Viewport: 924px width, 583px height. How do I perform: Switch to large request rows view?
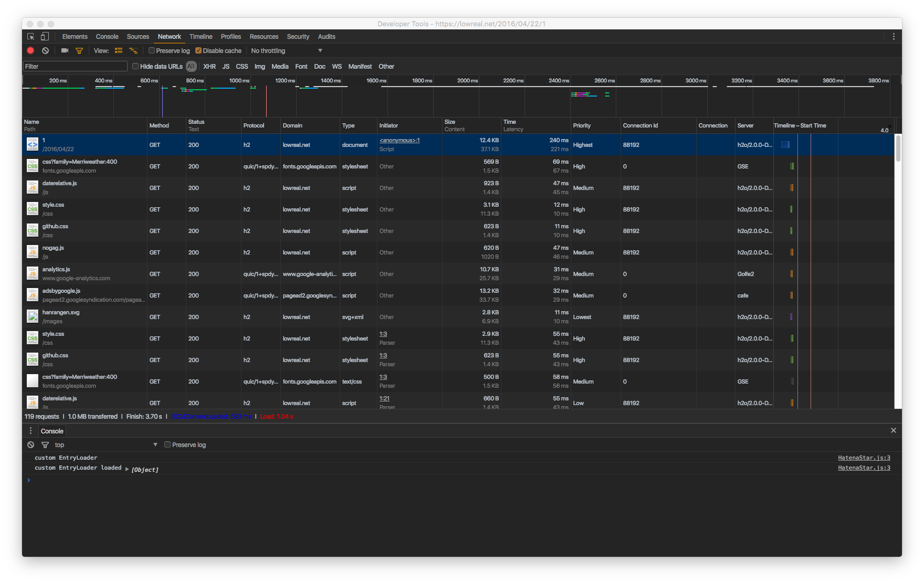(119, 51)
